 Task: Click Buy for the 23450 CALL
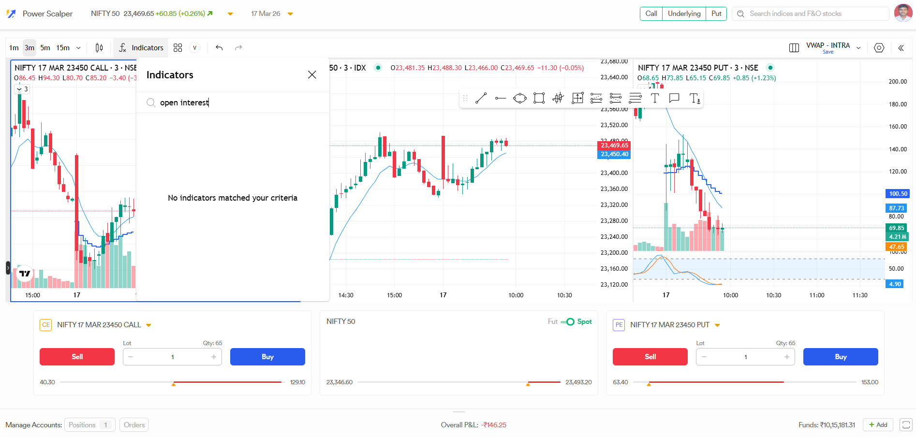[267, 357]
